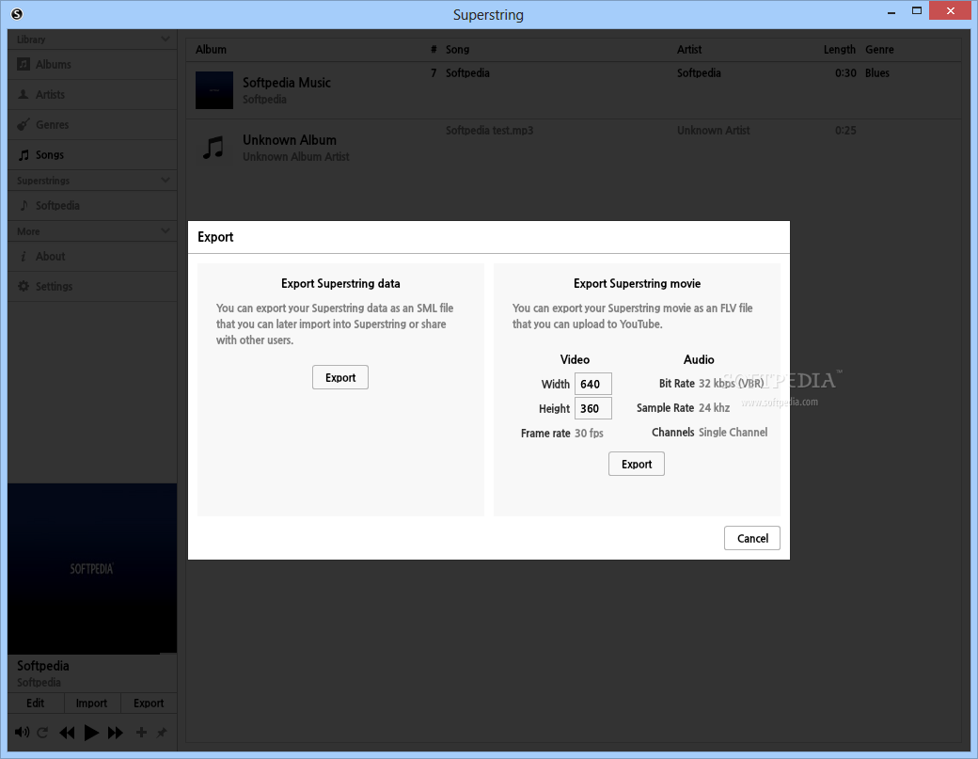The height and width of the screenshot is (759, 978).
Task: Select the 'Softpedia Music' album title
Action: (286, 83)
